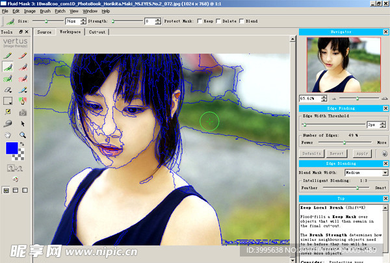Close the Edge Finding panel
The image size is (390, 263).
tap(385, 108)
